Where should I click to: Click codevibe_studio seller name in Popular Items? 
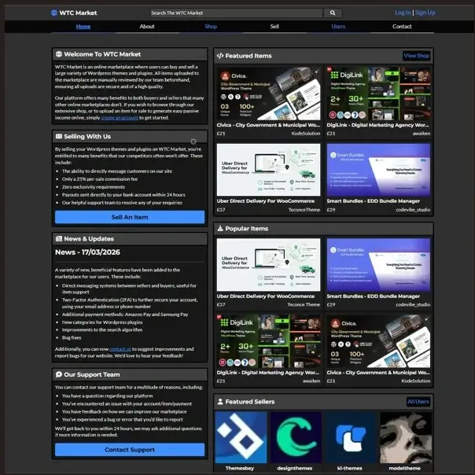click(x=413, y=305)
